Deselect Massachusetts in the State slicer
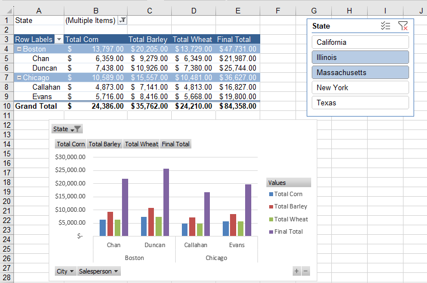Viewport: 427px width, 283px height. point(360,73)
